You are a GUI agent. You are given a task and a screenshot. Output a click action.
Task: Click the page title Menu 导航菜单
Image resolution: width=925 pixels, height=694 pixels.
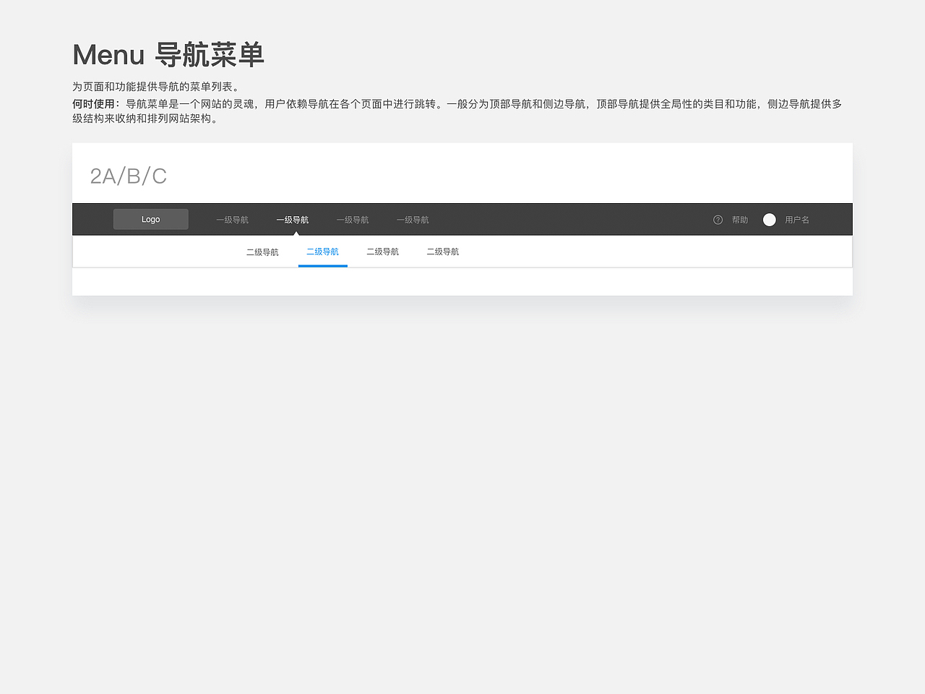168,53
